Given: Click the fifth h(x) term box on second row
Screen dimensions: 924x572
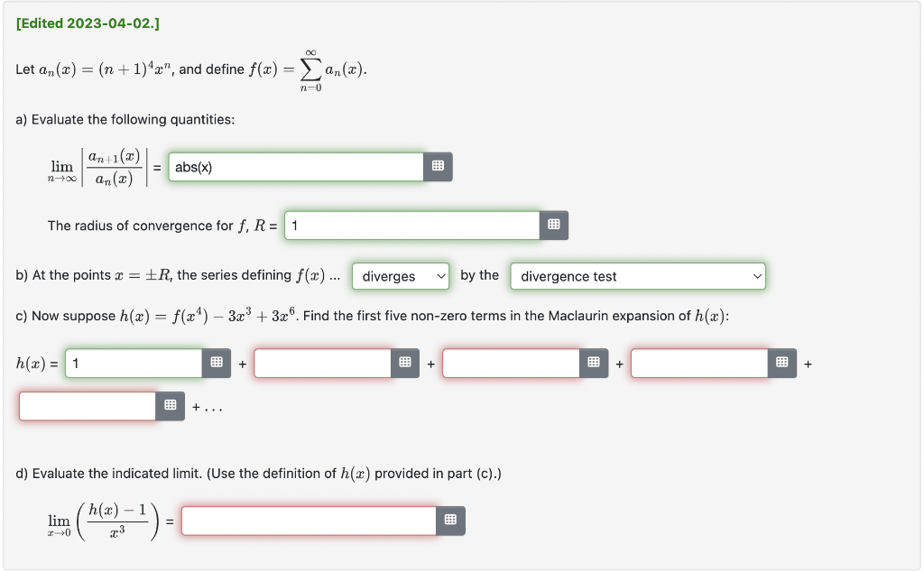Looking at the screenshot, I should pos(87,405).
